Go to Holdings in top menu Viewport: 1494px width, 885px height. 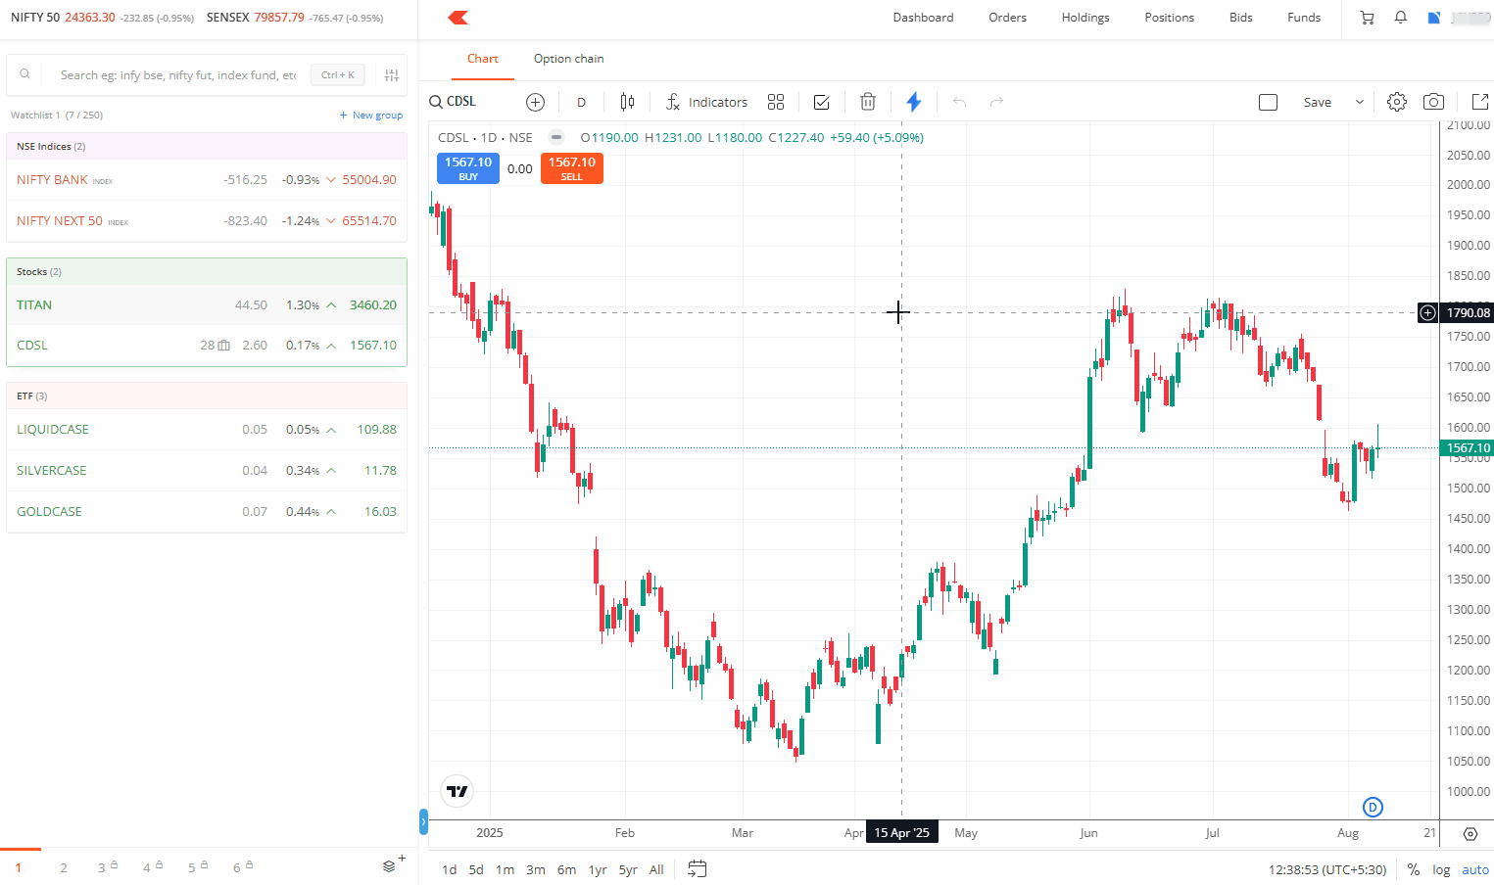pyautogui.click(x=1085, y=18)
